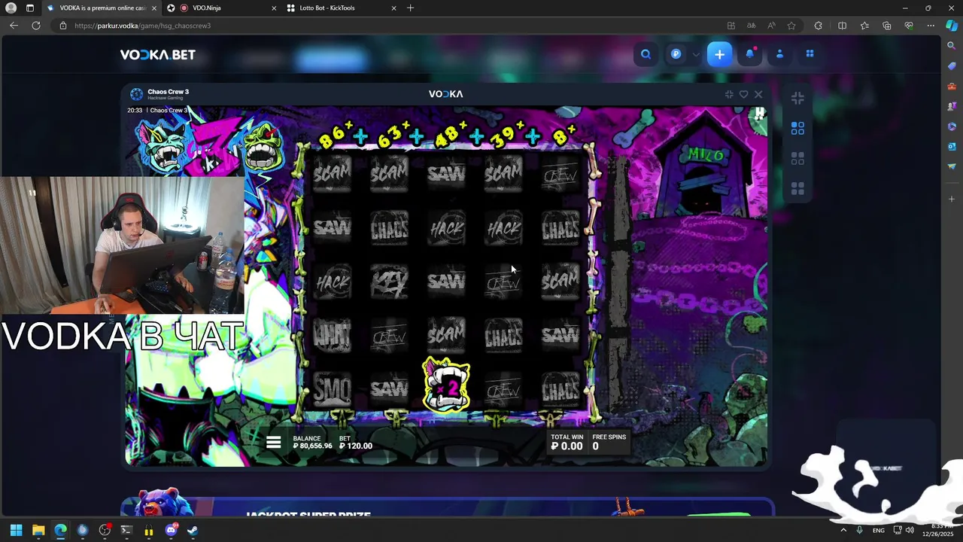This screenshot has width=963, height=542.
Task: Open the Tools briefcase sidebar icon
Action: (952, 87)
